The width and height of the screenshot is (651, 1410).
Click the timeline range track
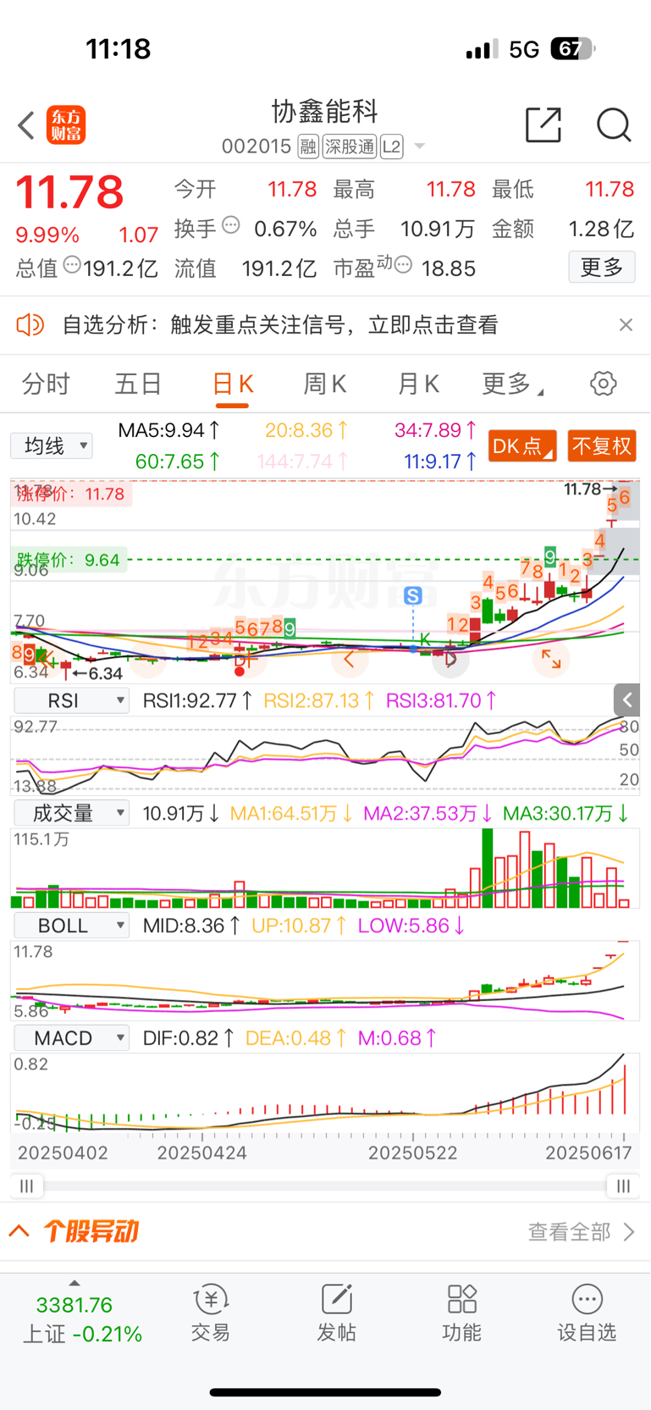325,1186
